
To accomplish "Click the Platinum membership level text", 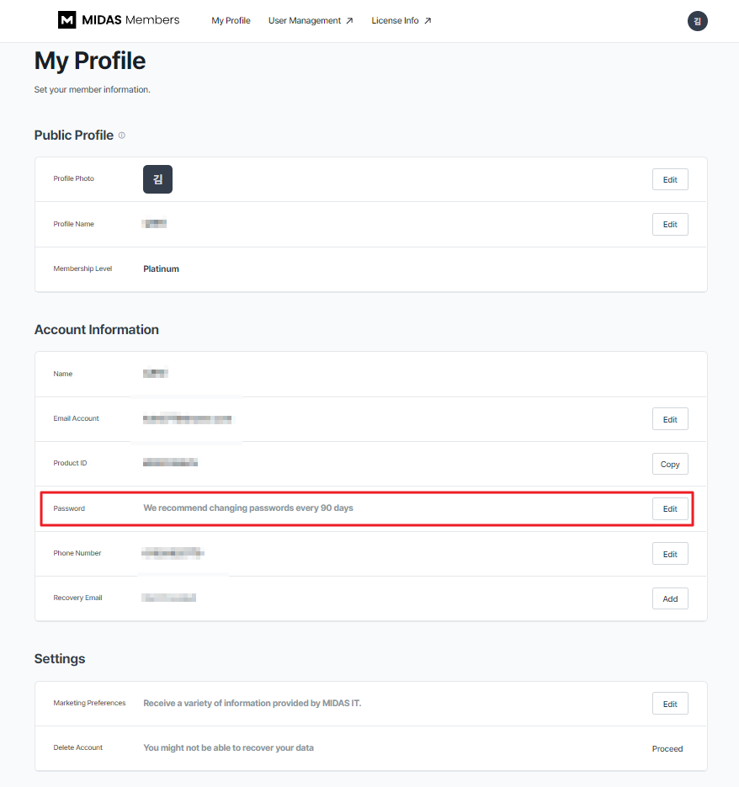I will (161, 269).
